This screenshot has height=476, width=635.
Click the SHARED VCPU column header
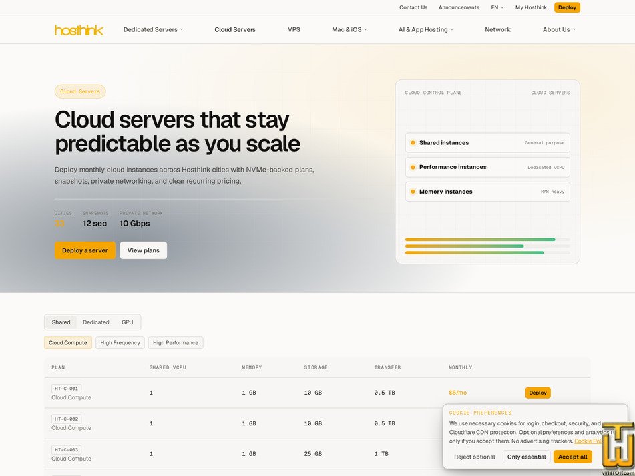point(168,367)
